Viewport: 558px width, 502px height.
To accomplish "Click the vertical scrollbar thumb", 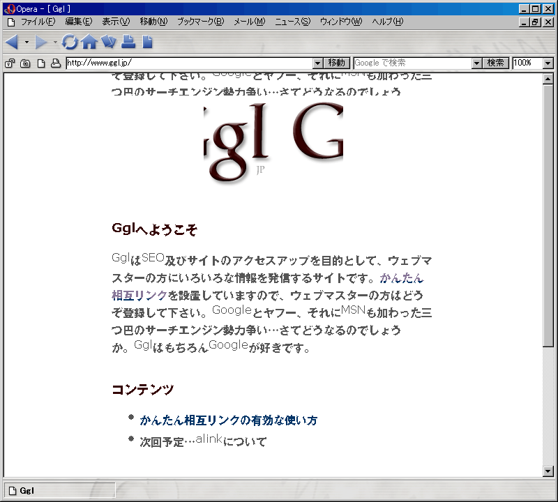I will pyautogui.click(x=548, y=215).
